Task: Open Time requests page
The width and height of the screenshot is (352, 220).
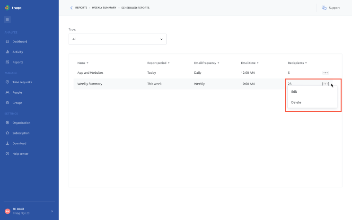Action: tap(22, 82)
